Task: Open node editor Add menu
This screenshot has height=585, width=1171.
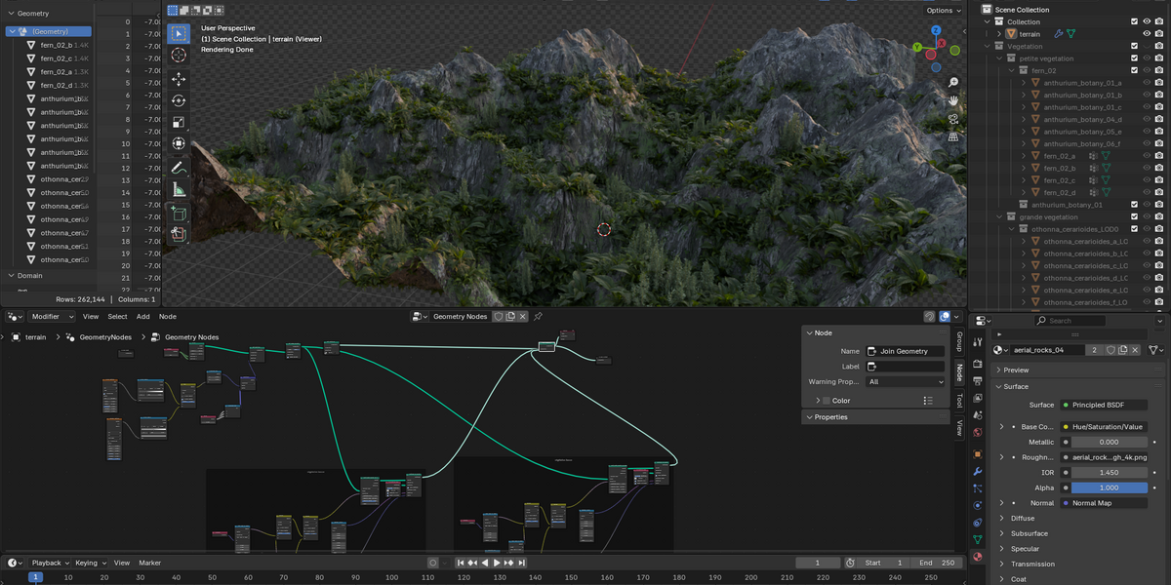Action: pos(143,316)
